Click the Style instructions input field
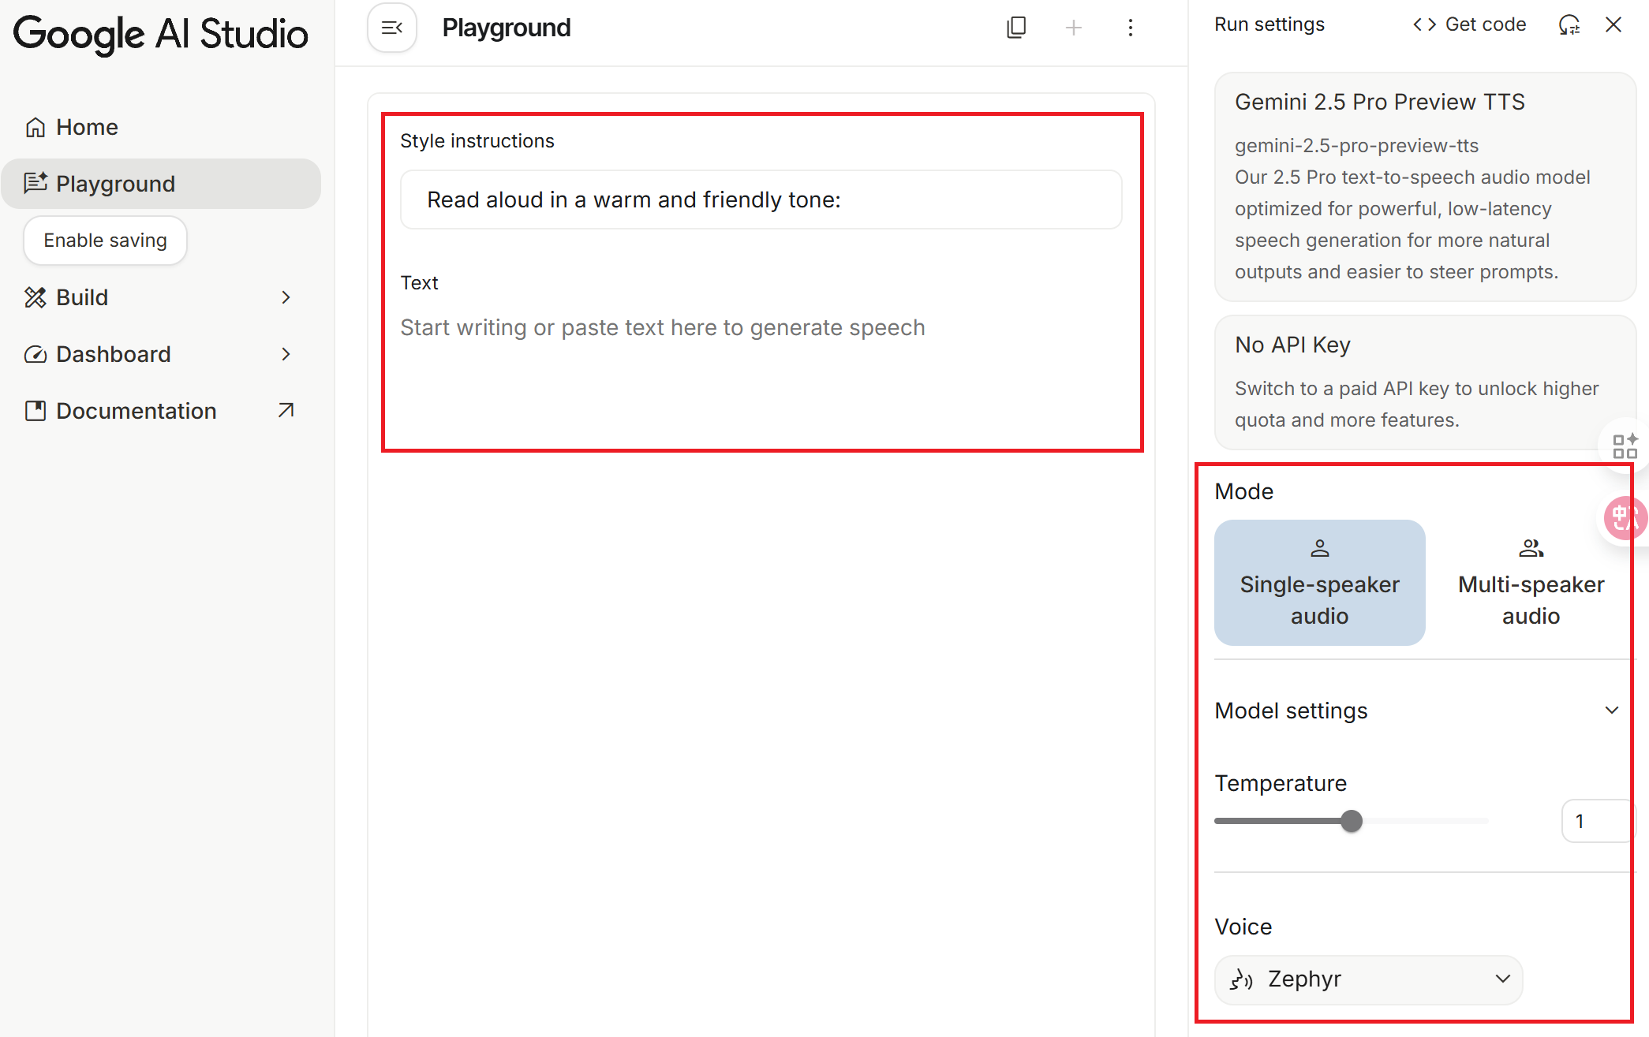 [x=761, y=200]
